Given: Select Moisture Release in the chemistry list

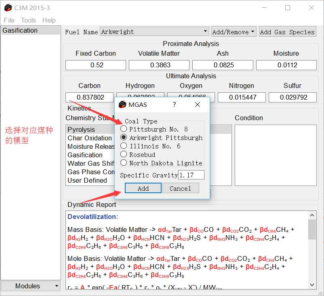Looking at the screenshot, I should pyautogui.click(x=90, y=146).
